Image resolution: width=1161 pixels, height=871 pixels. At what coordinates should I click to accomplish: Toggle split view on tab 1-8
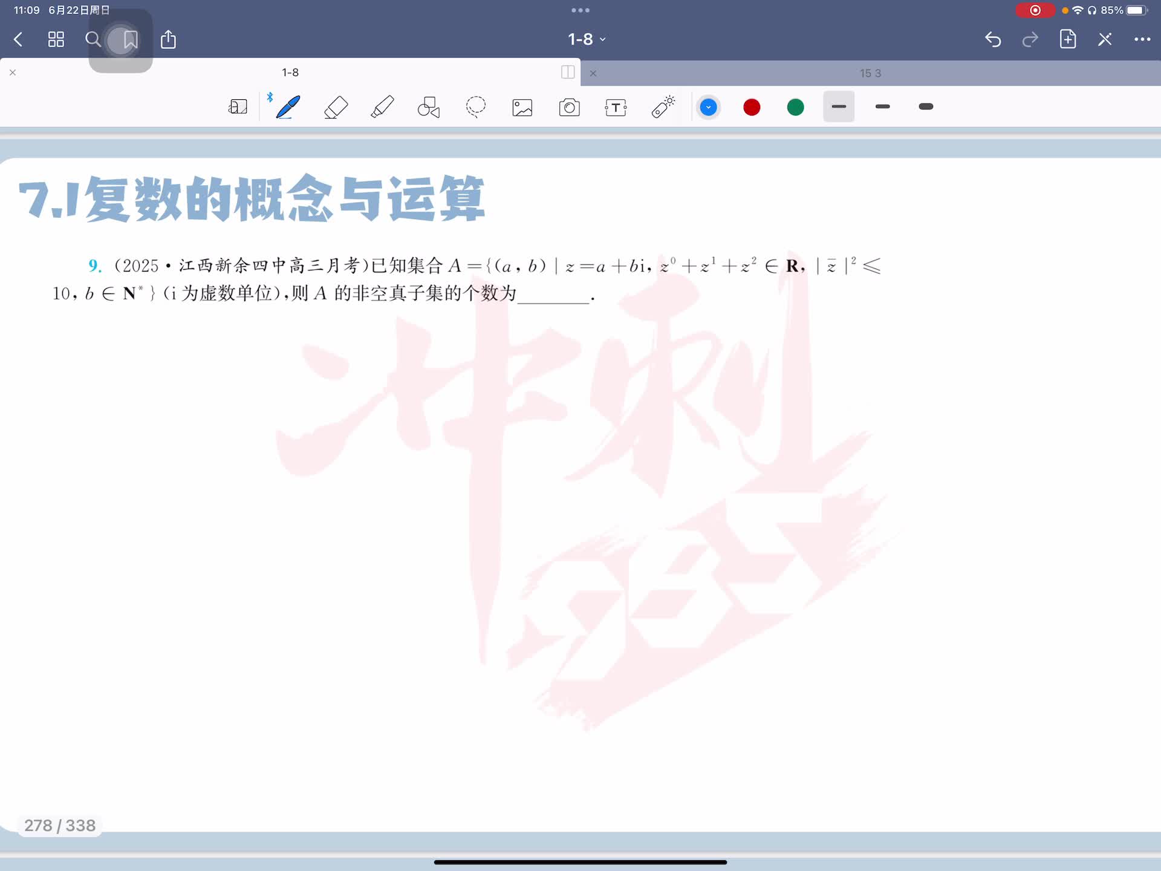567,73
